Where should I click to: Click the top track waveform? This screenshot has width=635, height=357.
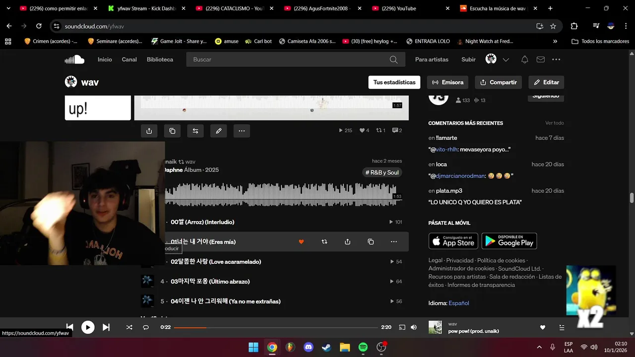point(271,103)
